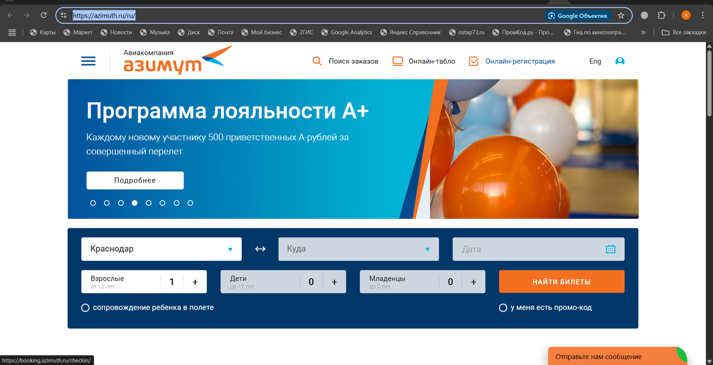This screenshot has width=713, height=365.
Task: Open the globe icon next to bookmark star
Action: click(x=645, y=15)
